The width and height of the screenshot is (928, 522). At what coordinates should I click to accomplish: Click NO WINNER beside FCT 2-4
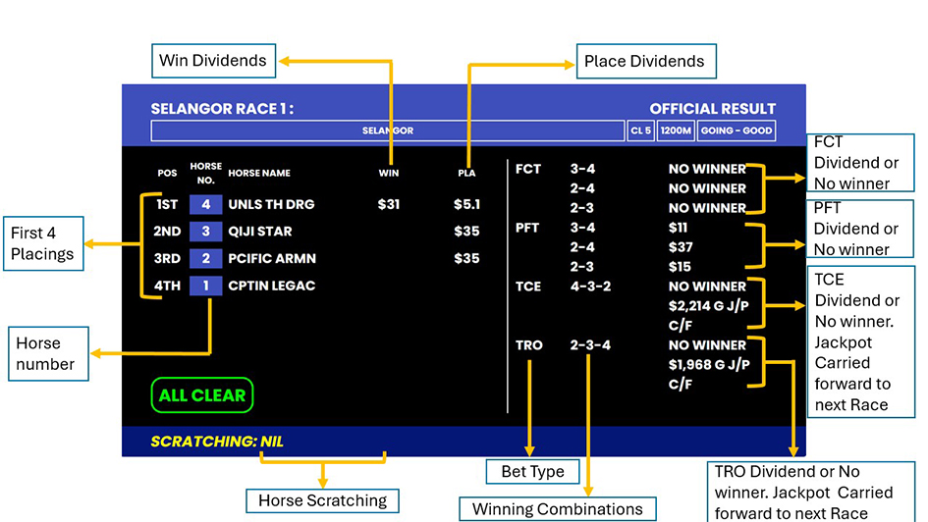click(707, 188)
